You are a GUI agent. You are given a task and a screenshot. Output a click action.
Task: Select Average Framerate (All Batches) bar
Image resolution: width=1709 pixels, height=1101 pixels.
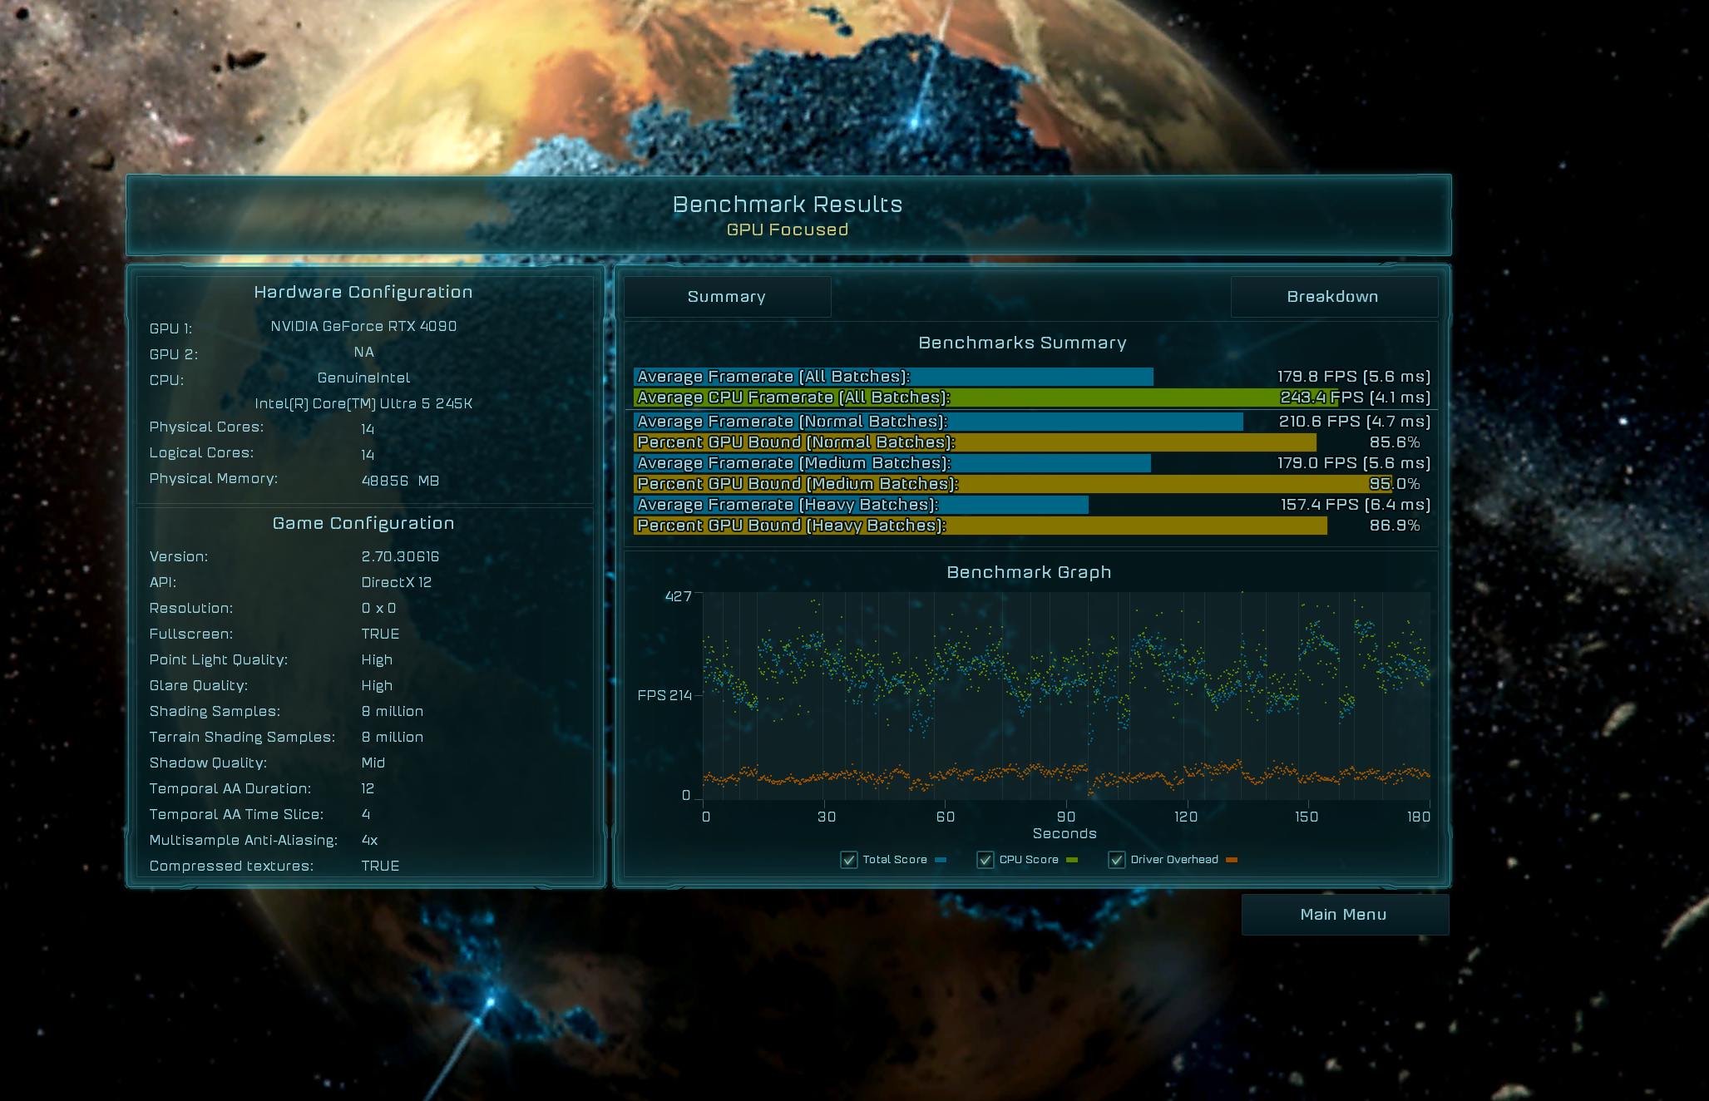point(893,377)
